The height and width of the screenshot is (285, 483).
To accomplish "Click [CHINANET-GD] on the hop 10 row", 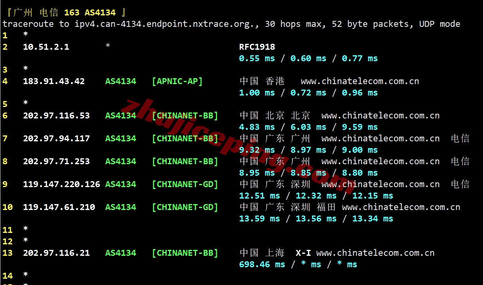I will (x=185, y=207).
